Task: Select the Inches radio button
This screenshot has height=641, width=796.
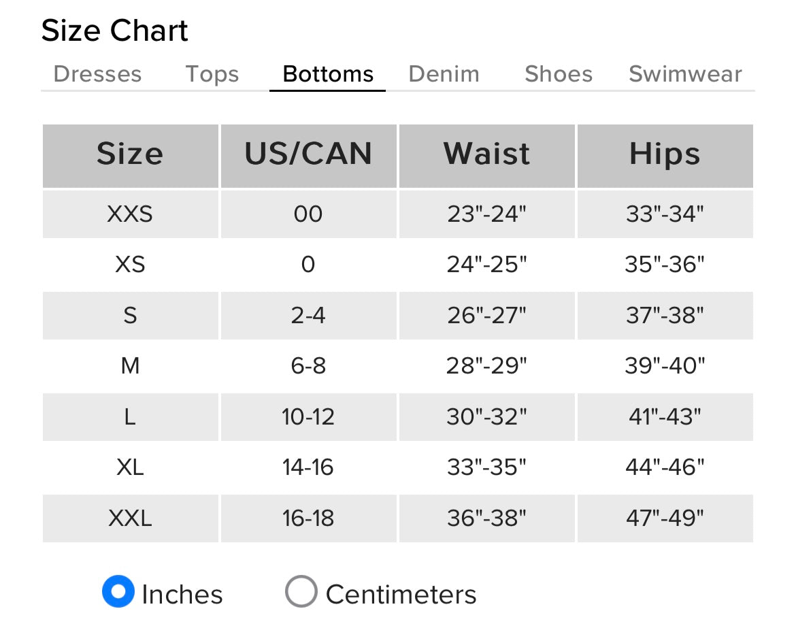Action: [x=118, y=592]
